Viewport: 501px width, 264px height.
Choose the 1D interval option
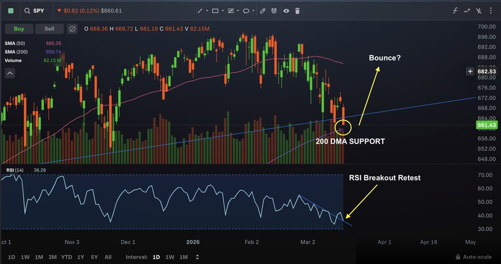(156, 257)
